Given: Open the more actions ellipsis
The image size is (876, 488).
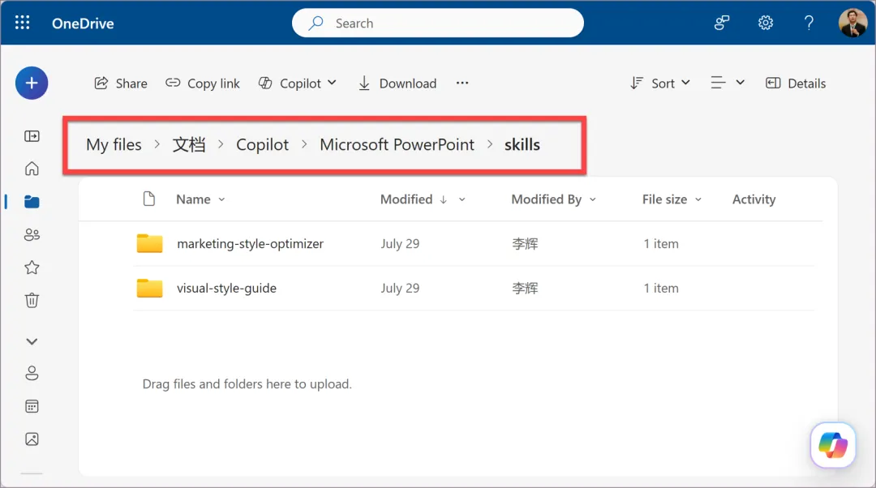Looking at the screenshot, I should pyautogui.click(x=462, y=83).
